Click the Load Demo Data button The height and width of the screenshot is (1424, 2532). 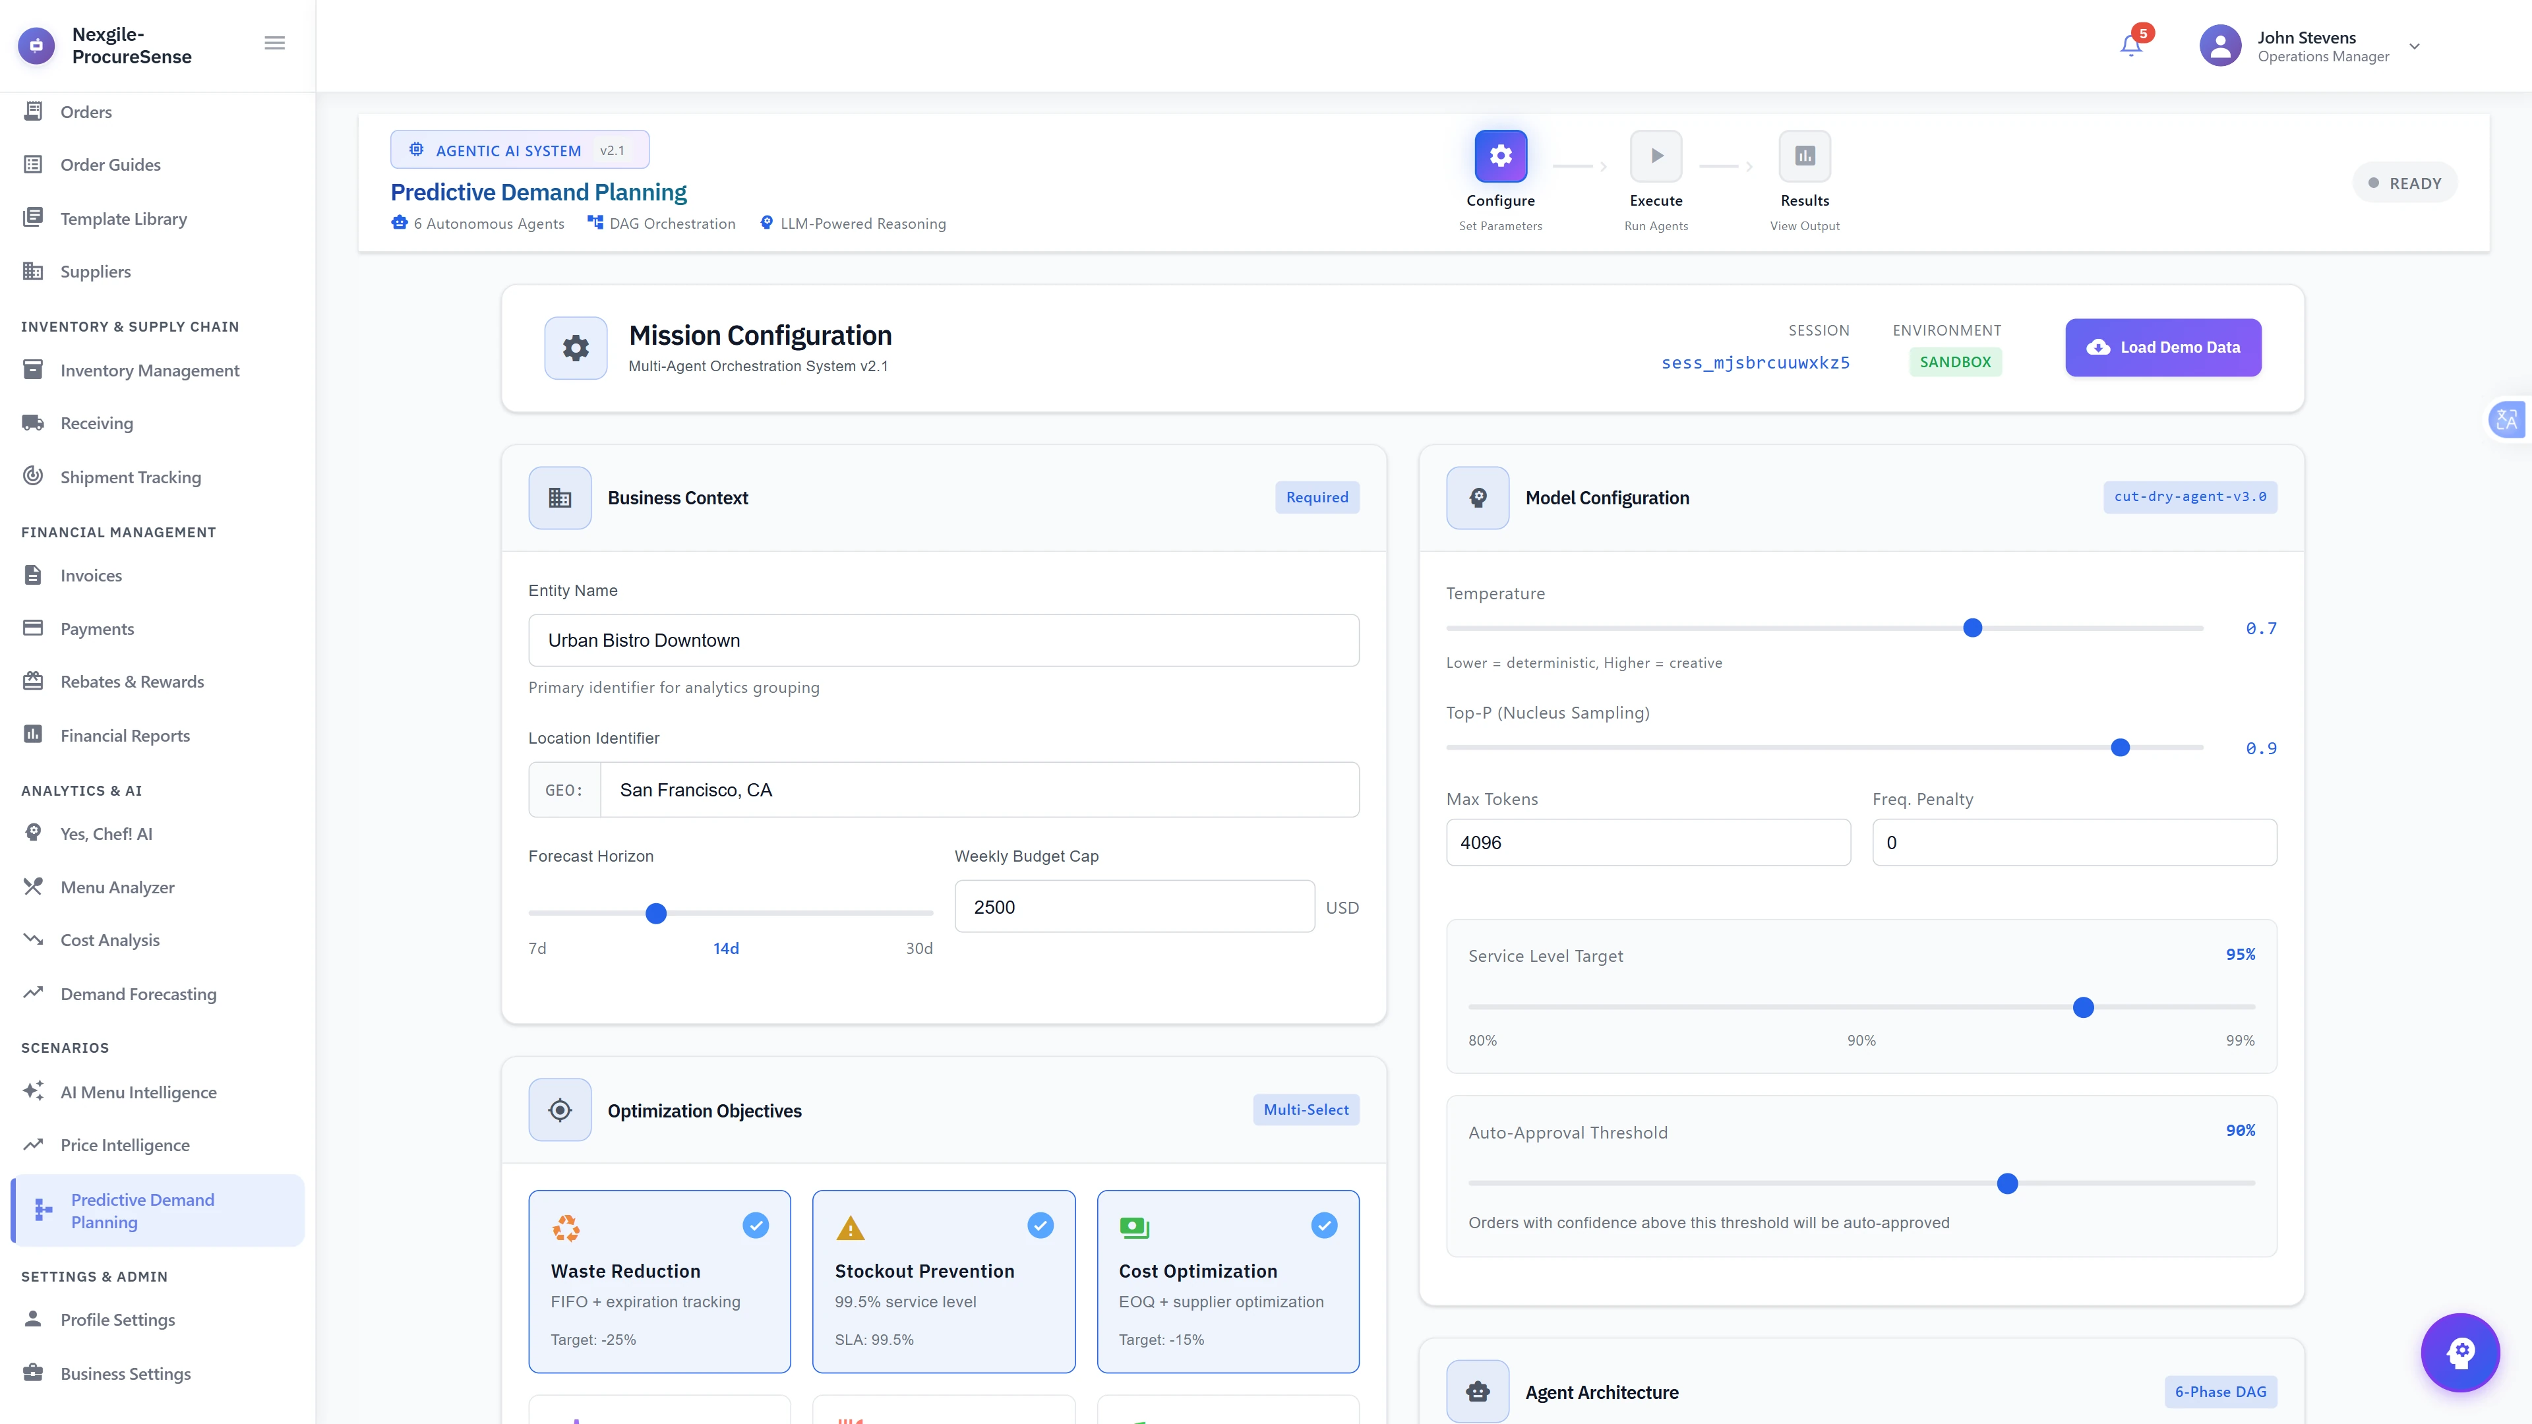tap(2163, 347)
